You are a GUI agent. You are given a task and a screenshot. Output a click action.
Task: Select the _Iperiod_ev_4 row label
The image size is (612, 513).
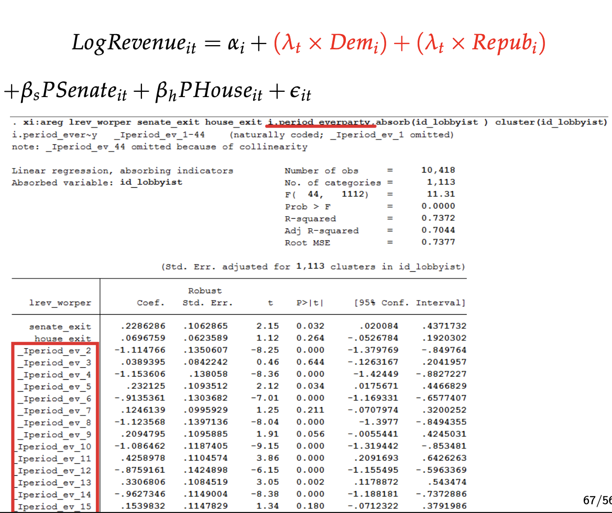[x=54, y=375]
